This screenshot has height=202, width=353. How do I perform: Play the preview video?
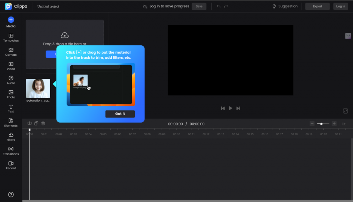point(231,108)
